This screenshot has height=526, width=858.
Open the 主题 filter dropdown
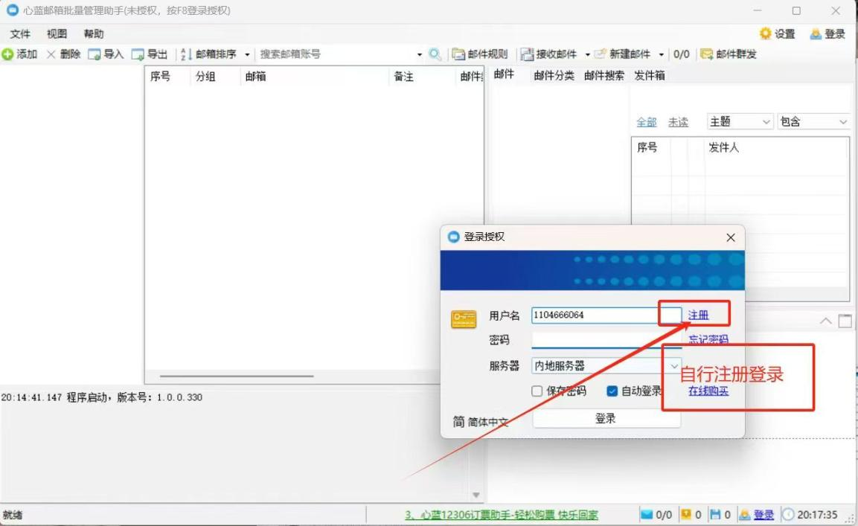coord(740,121)
